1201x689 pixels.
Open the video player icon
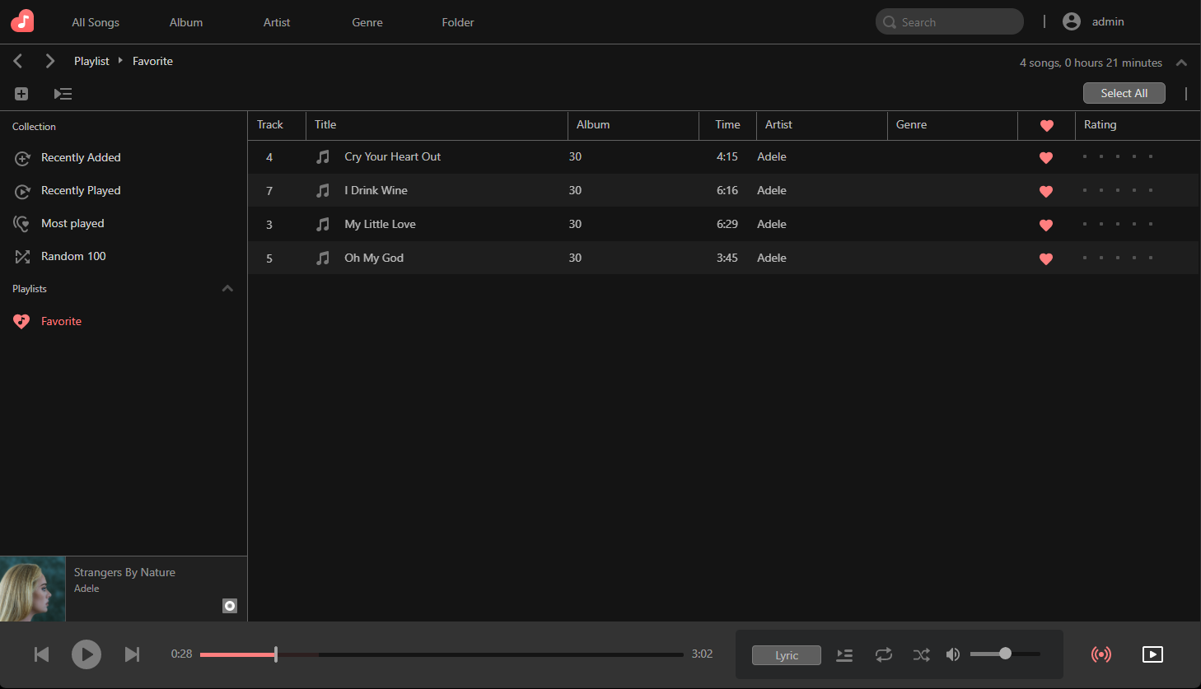click(1152, 654)
